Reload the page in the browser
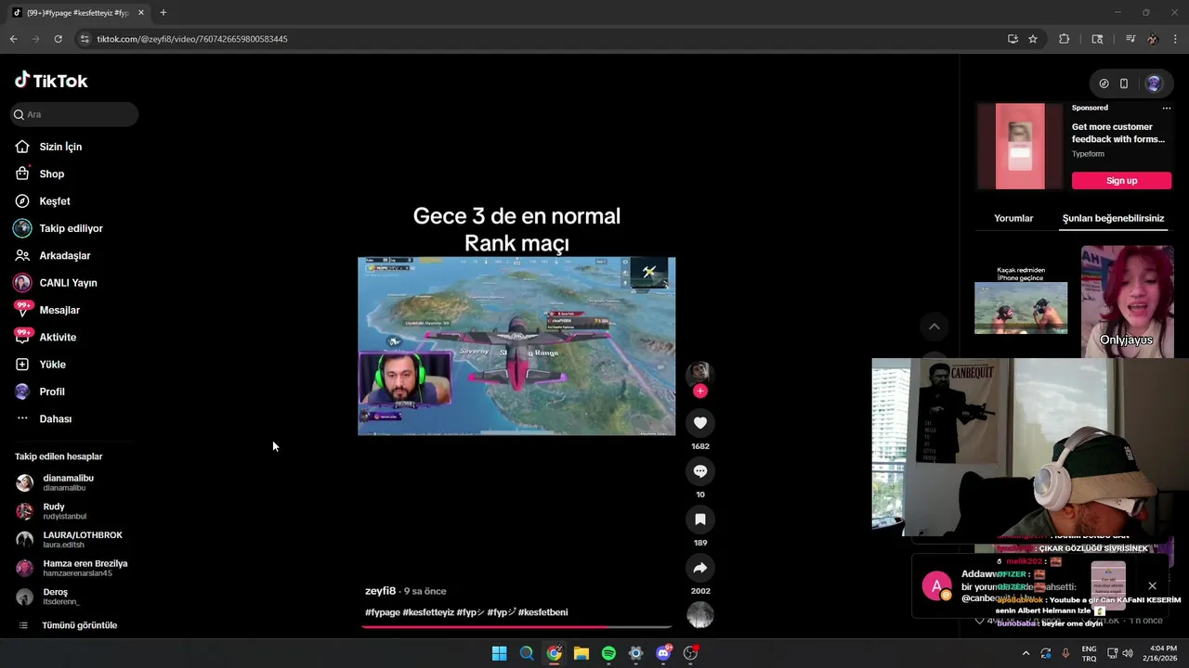This screenshot has height=668, width=1189. point(58,39)
